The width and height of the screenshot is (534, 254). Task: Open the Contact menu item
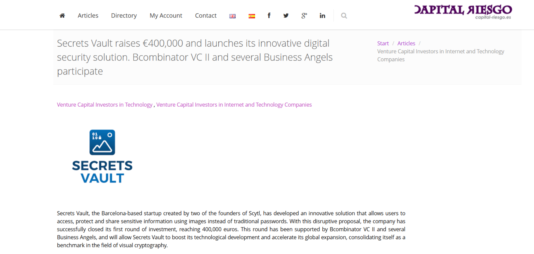206,16
